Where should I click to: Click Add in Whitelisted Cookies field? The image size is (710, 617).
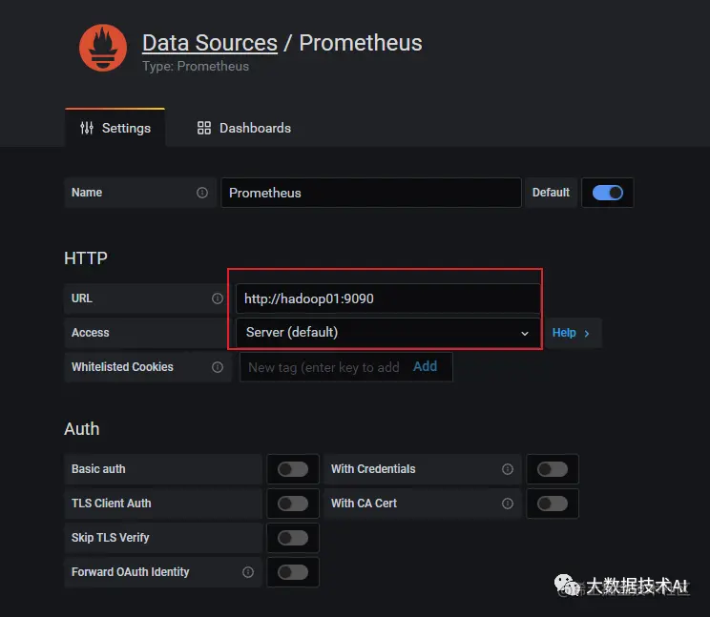(425, 366)
